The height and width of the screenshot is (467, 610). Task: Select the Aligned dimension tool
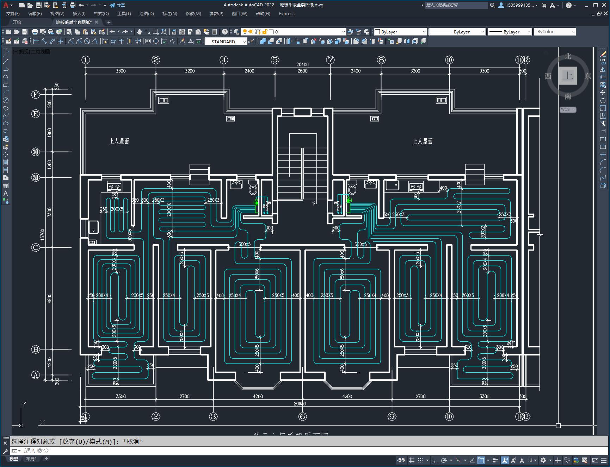tap(44, 41)
